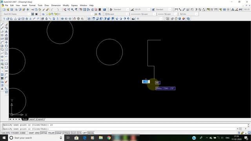Click the Linear Dimension icon
This screenshot has width=251, height=141.
(176, 9)
